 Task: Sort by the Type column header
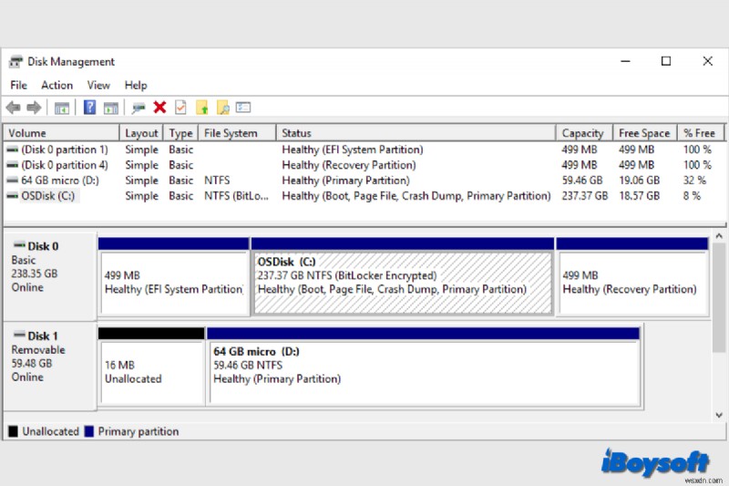tap(180, 133)
